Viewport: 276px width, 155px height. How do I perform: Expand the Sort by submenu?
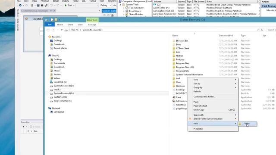coord(213,84)
